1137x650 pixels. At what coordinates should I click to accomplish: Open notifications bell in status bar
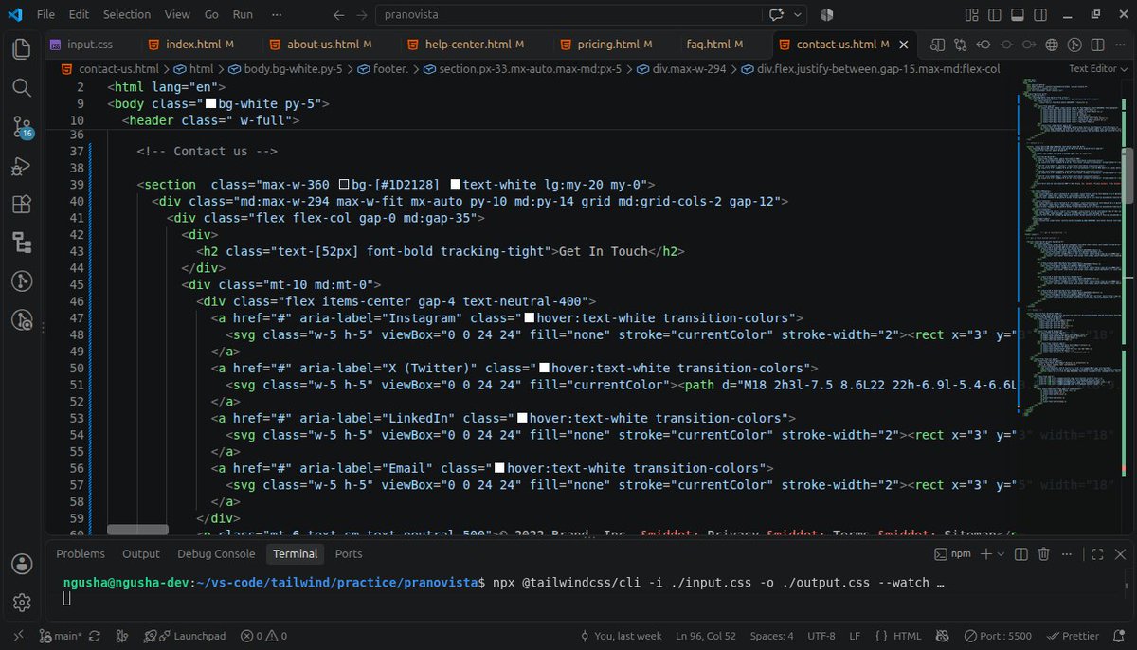point(1120,636)
